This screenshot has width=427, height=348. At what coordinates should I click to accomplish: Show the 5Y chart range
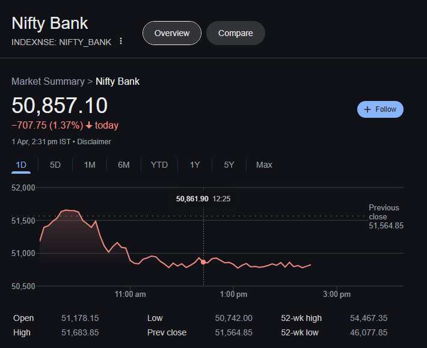pyautogui.click(x=229, y=165)
